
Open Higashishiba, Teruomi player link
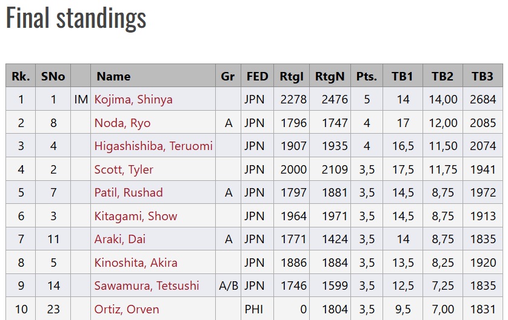click(x=153, y=146)
